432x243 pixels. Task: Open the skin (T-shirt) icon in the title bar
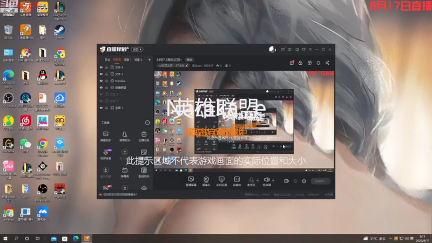coord(303,50)
